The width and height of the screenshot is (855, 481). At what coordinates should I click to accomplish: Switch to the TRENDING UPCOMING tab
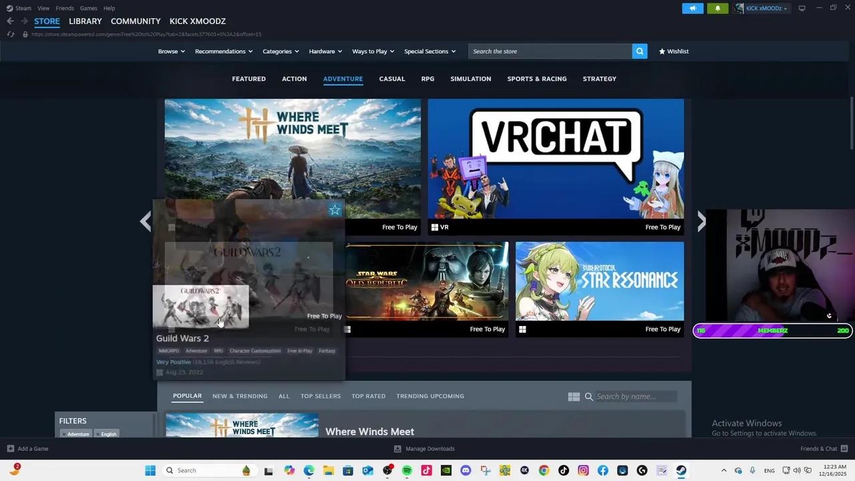point(430,396)
